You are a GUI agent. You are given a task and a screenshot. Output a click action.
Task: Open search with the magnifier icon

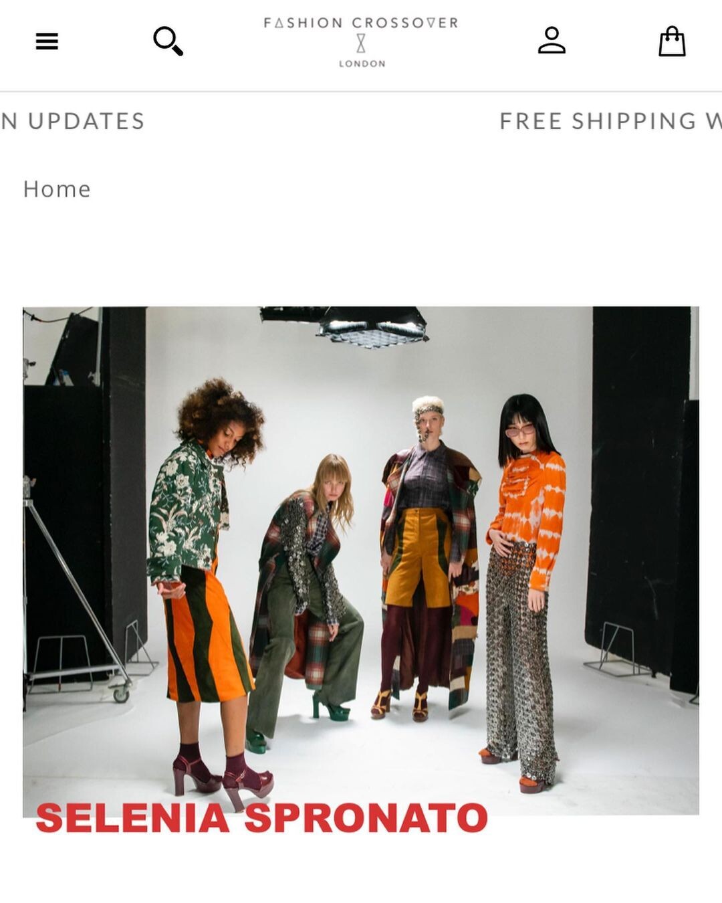(168, 41)
